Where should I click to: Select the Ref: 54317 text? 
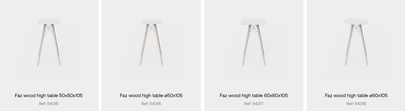pyautogui.click(x=254, y=104)
